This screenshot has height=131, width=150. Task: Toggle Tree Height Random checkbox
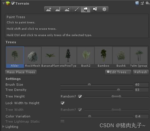point(80,96)
